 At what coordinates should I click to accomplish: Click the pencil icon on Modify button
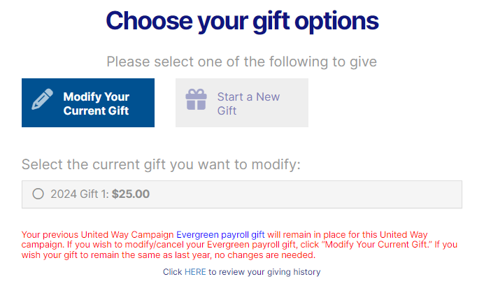tap(42, 99)
